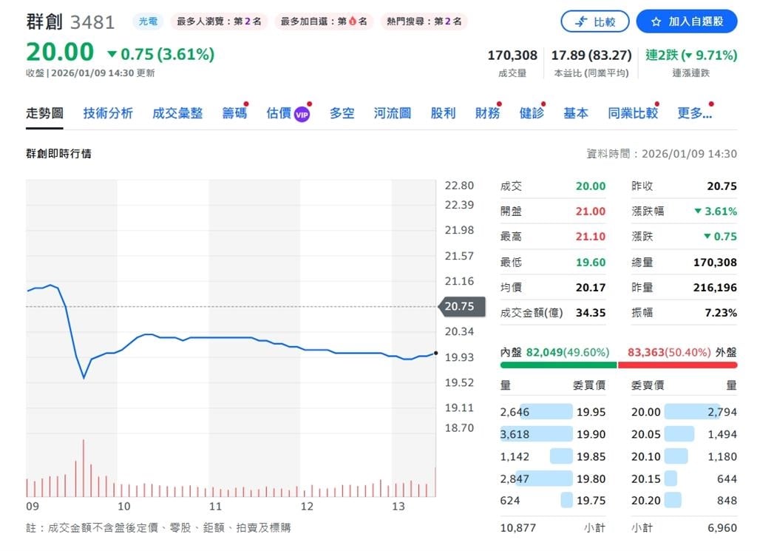Open the 更多 dropdown menu

tap(694, 113)
